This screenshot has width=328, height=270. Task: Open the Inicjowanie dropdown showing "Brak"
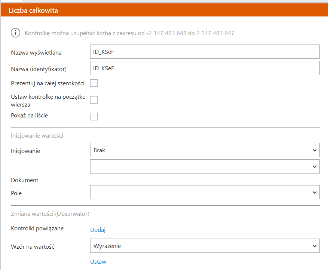pos(205,150)
